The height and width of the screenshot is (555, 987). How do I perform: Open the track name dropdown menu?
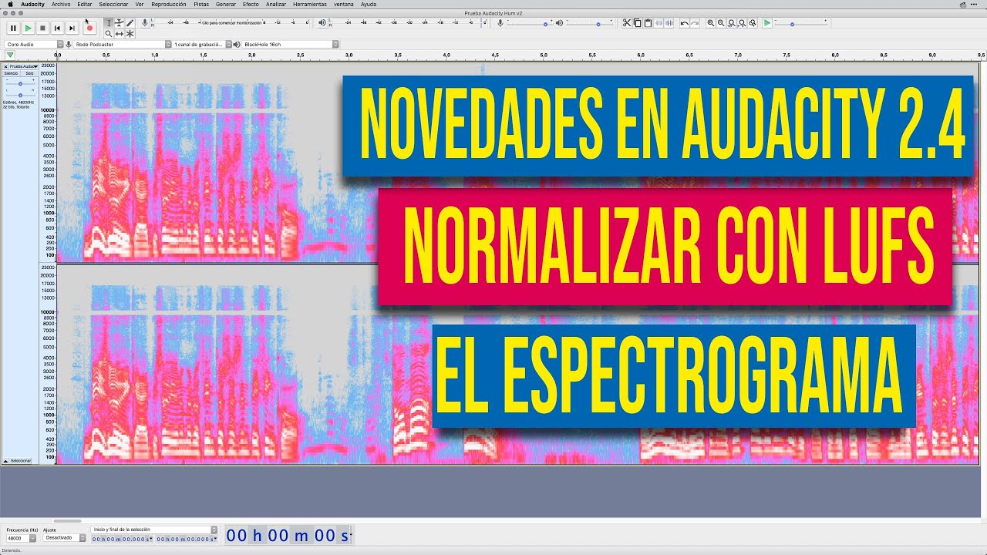point(22,66)
